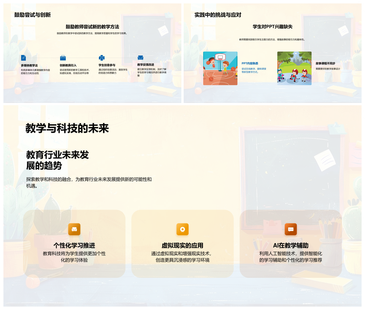This screenshot has width=365, height=310.
Task: Click the chat bubble icon above AI在教学辅助
Action: (x=291, y=229)
